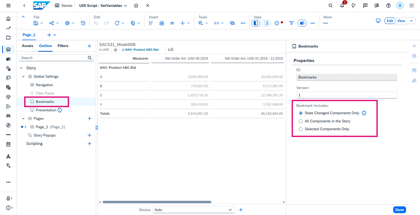The width and height of the screenshot is (420, 215).
Task: Switch to Edit mode
Action: (390, 21)
